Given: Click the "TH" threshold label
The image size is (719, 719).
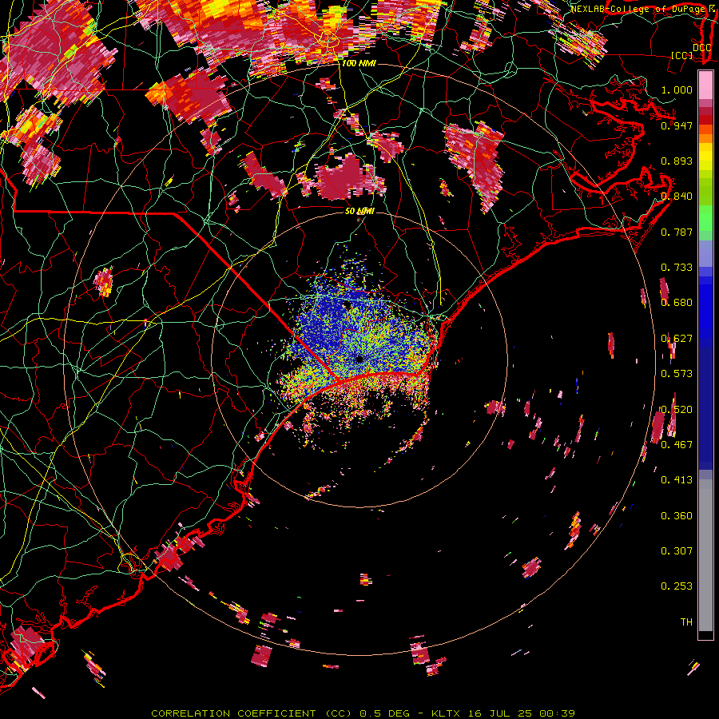Looking at the screenshot, I should [x=686, y=622].
